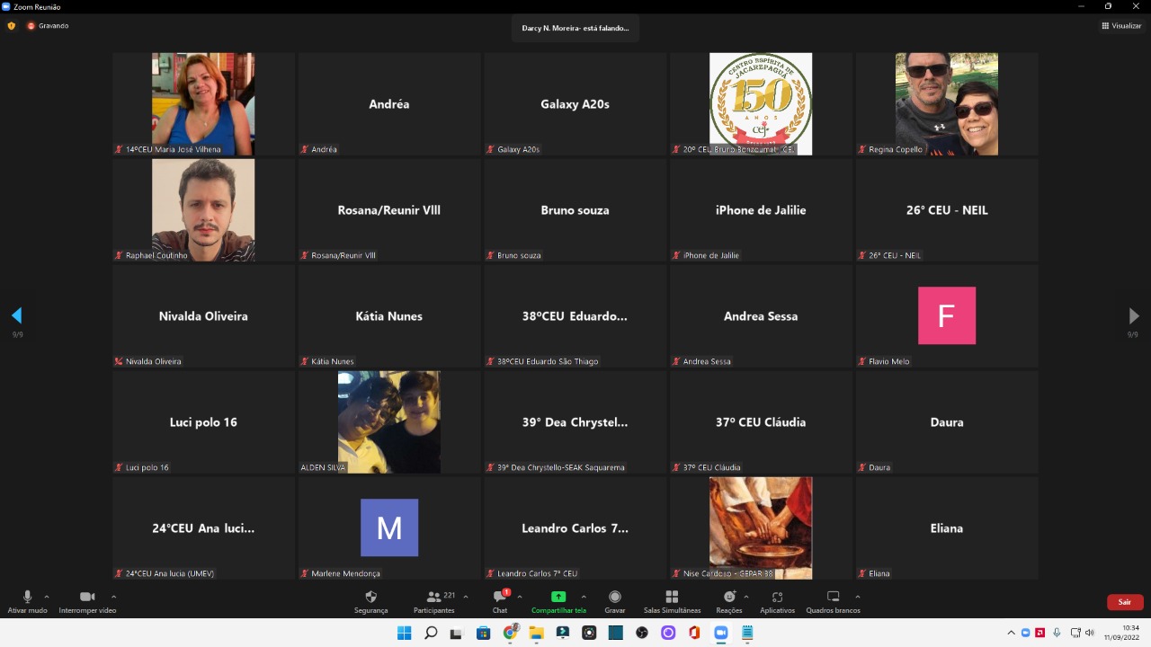Open Quadros brancos whiteboards
This screenshot has width=1151, height=647.
[x=833, y=600]
